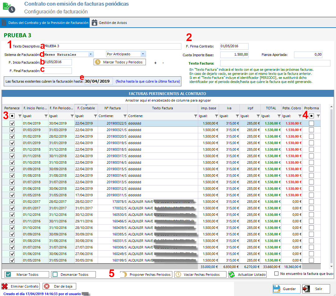336x296 pixels.
Task: Click icon of Proponer Fechas Periodos
Action: pyautogui.click(x=124, y=274)
